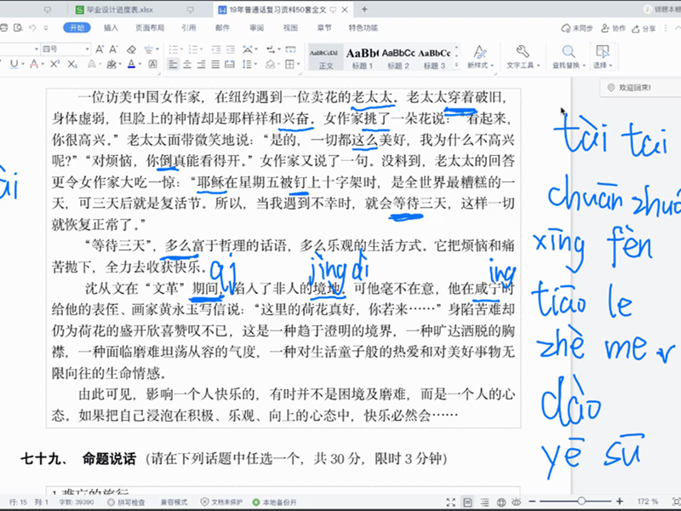Image resolution: width=681 pixels, height=511 pixels.
Task: Click the 分享 share button
Action: [649, 27]
